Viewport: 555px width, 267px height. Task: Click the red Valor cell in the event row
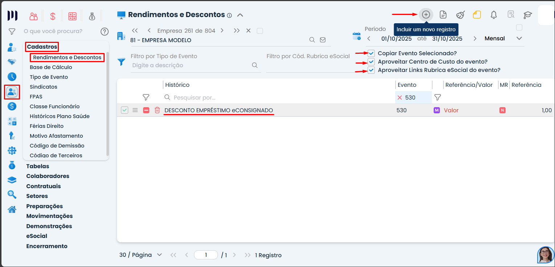pos(451,110)
